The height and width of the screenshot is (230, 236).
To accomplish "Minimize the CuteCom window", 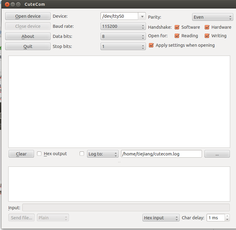I will click(x=13, y=4).
